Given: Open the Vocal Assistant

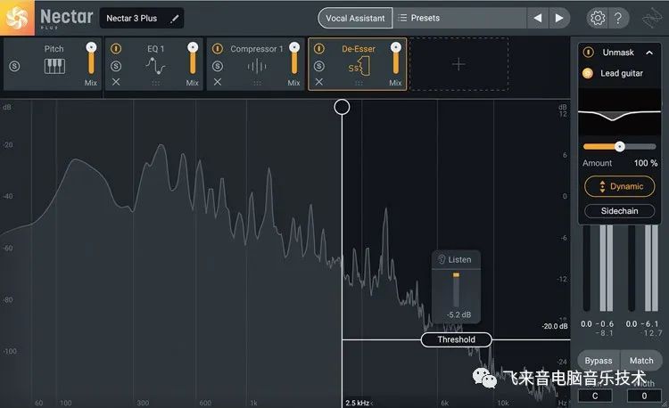Looking at the screenshot, I should point(355,19).
